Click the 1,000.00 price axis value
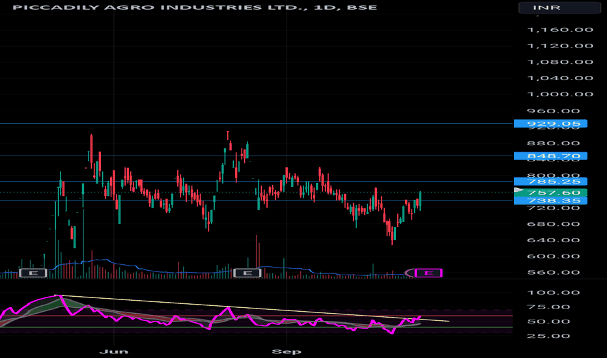The image size is (607, 358). (x=560, y=94)
